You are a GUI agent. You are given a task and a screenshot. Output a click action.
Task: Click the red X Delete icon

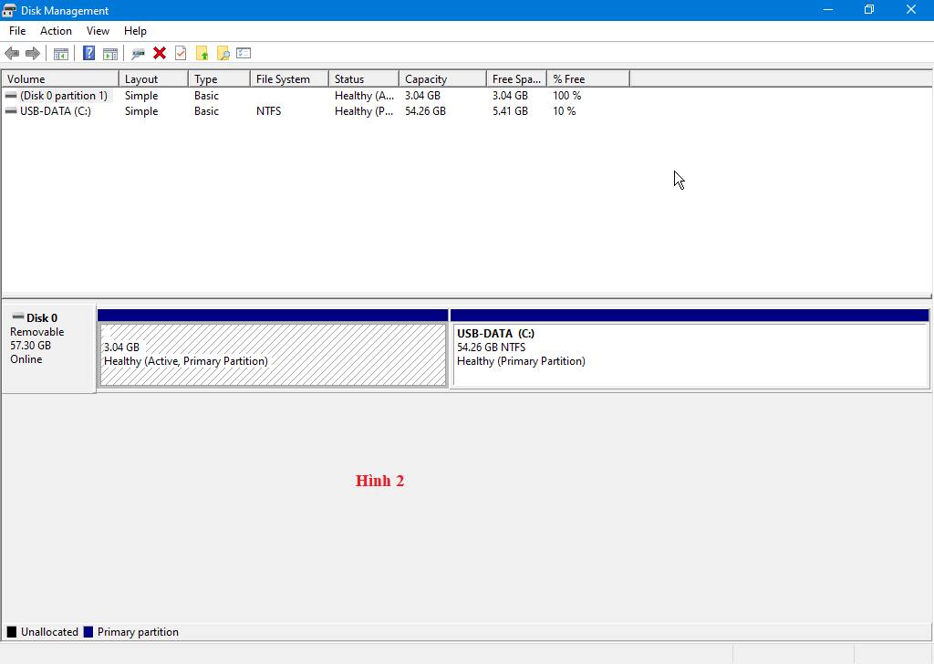click(x=160, y=53)
